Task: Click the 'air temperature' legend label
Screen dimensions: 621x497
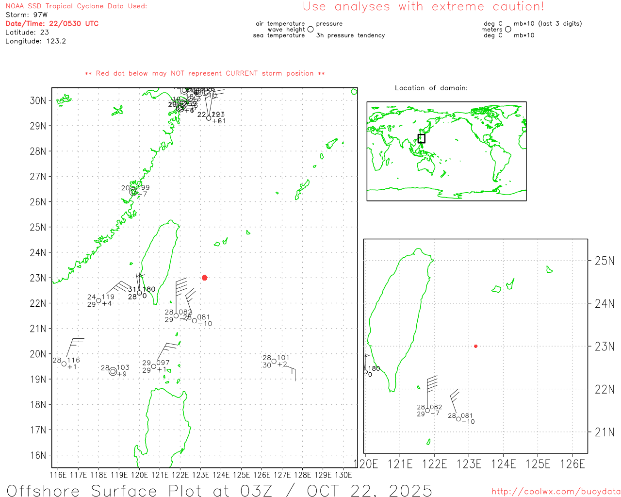Action: [280, 24]
